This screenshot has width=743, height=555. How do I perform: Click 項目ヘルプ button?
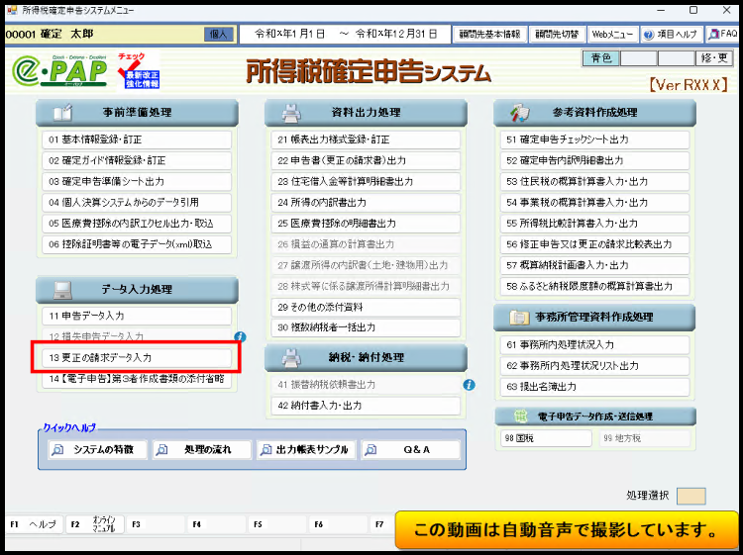672,34
